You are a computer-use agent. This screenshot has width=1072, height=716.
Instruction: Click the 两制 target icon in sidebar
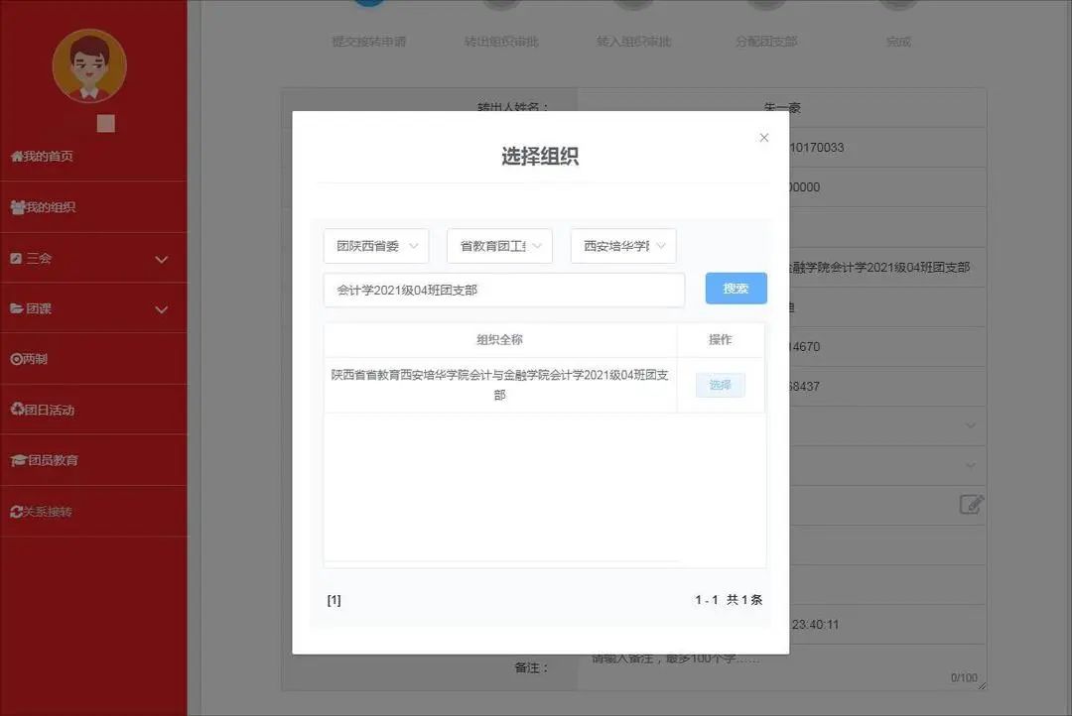click(x=16, y=359)
